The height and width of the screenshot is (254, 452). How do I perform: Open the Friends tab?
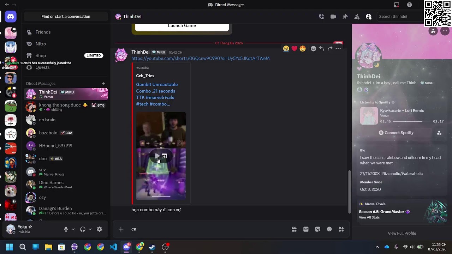click(x=66, y=32)
